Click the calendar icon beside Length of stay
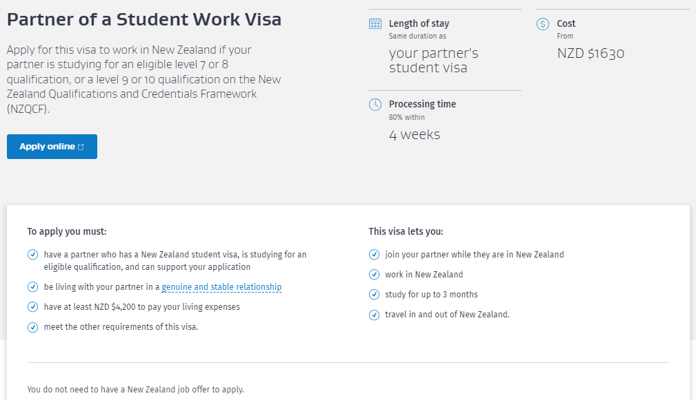The height and width of the screenshot is (400, 696). (x=375, y=24)
